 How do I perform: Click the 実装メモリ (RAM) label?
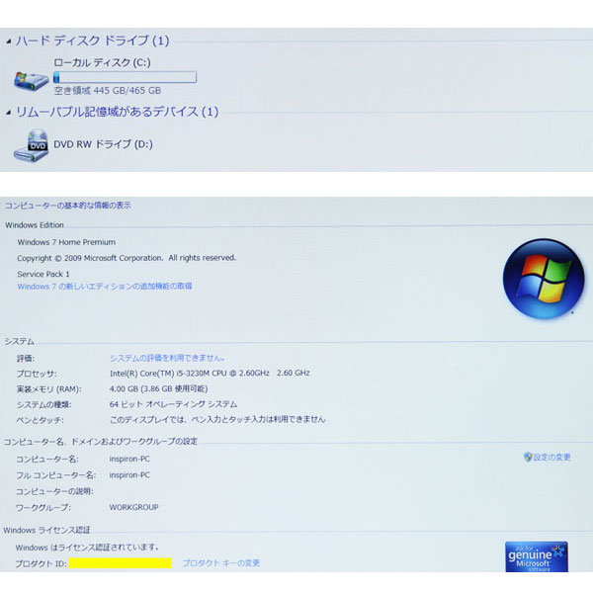(x=48, y=389)
